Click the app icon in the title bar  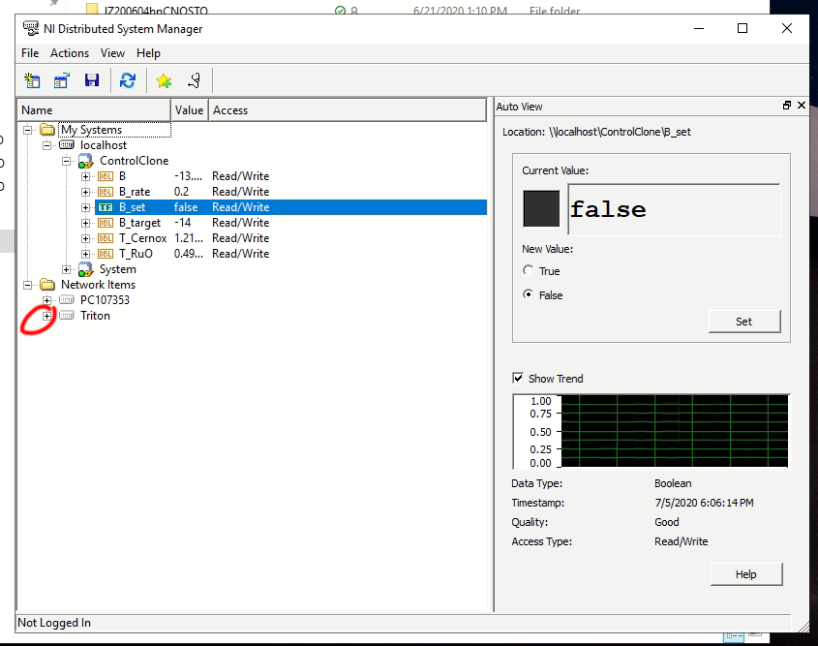pos(31,28)
